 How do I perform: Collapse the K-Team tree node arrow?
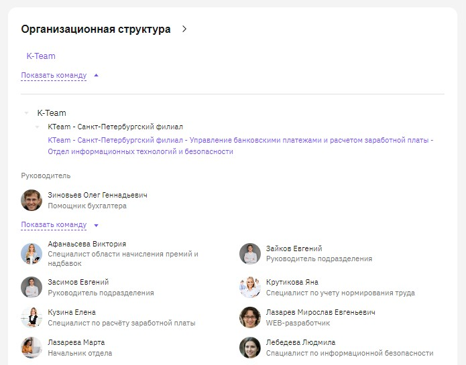click(x=26, y=113)
